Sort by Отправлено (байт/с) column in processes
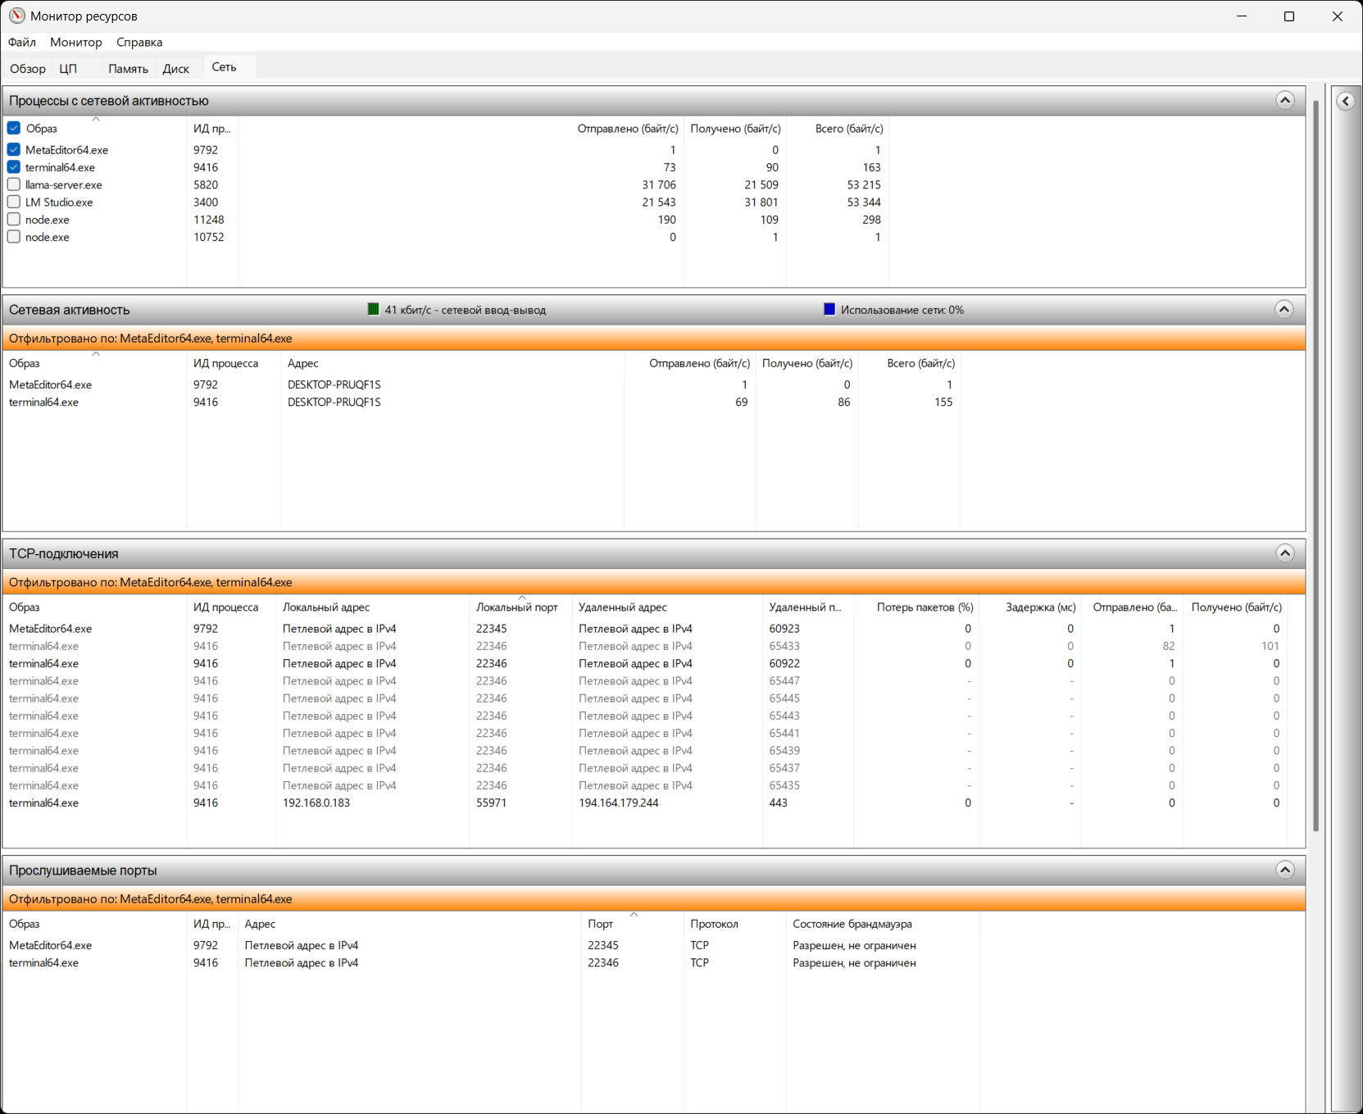This screenshot has width=1363, height=1114. [628, 129]
